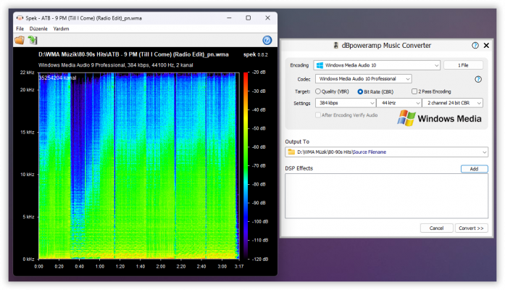Open the 2 channel 24 bit CBR dropdown

[x=453, y=103]
